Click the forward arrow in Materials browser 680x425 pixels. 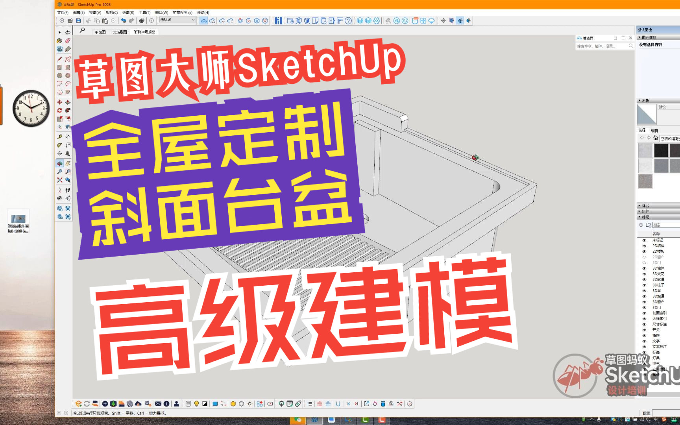(x=649, y=138)
